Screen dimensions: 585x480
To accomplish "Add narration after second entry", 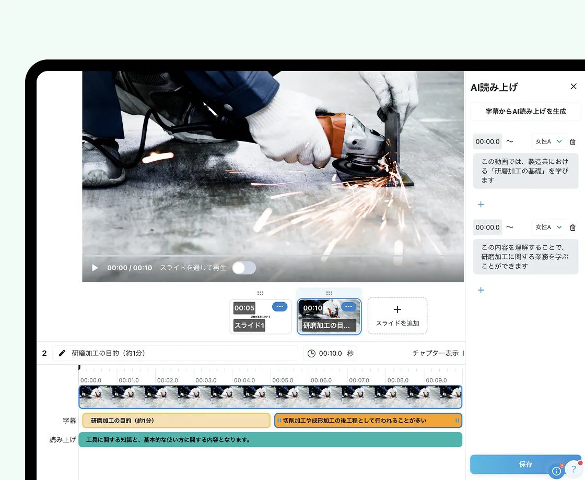I will click(x=481, y=290).
